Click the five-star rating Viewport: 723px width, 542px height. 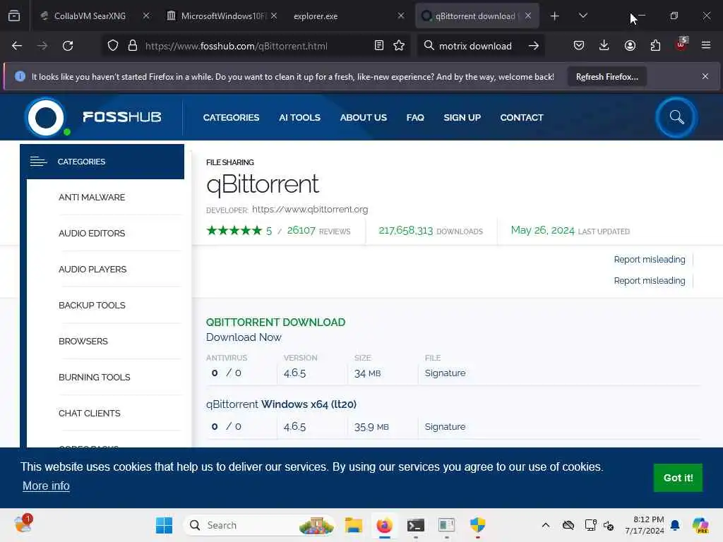[x=234, y=231]
